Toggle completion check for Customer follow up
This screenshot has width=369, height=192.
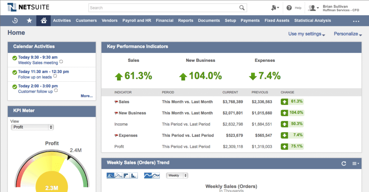[14, 87]
